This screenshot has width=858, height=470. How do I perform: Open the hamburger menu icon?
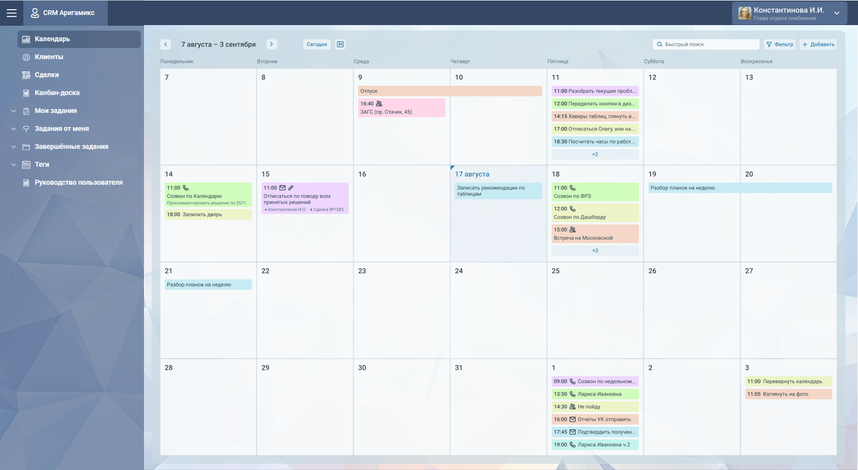pos(11,13)
